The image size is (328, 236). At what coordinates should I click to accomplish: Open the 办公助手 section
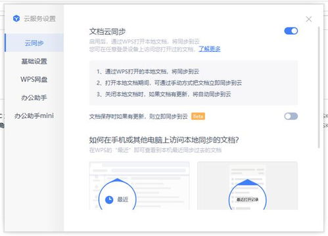(x=34, y=98)
